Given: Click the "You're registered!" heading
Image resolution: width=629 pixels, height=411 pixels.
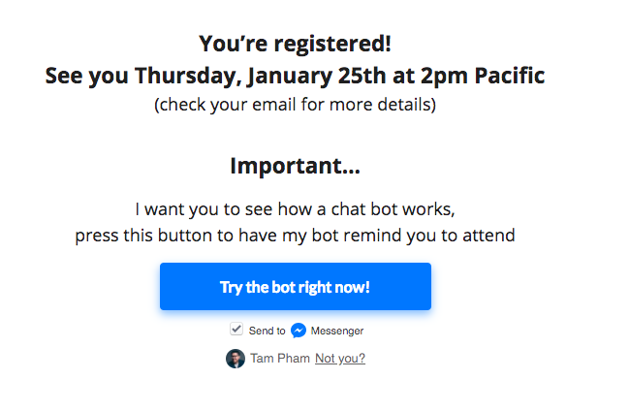Looking at the screenshot, I should coord(295,44).
